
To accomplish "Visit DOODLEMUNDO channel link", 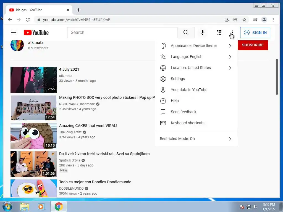I will 71,188.
